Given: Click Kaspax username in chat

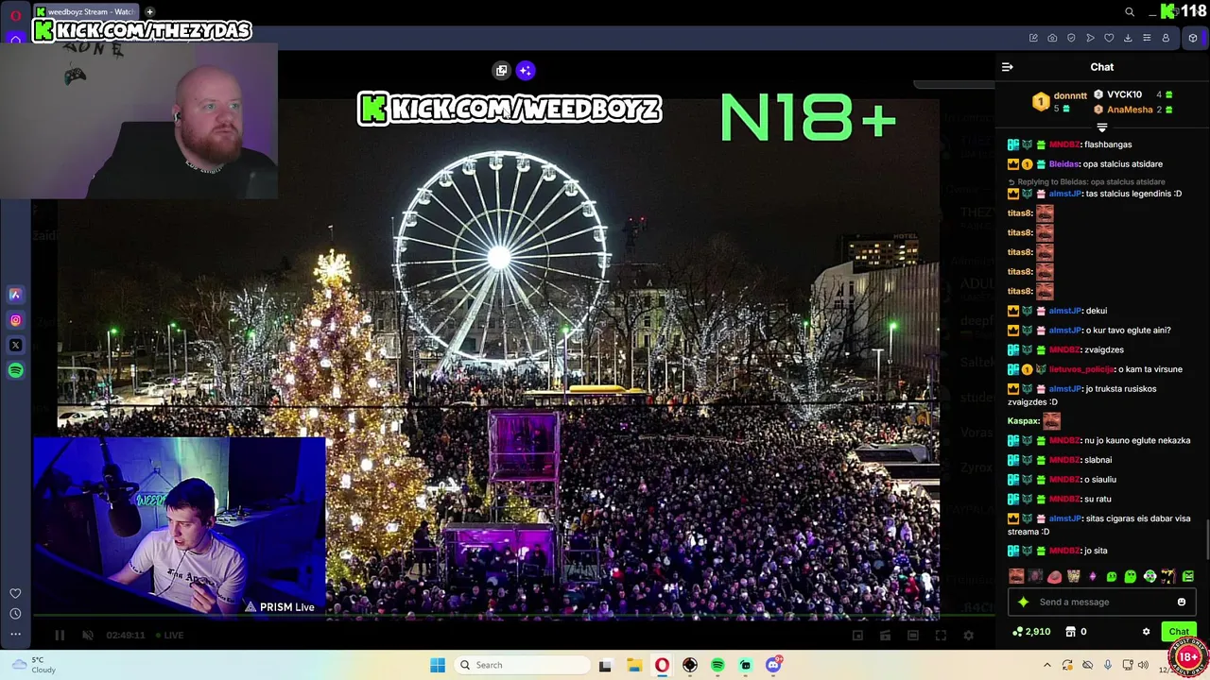Looking at the screenshot, I should point(1022,421).
